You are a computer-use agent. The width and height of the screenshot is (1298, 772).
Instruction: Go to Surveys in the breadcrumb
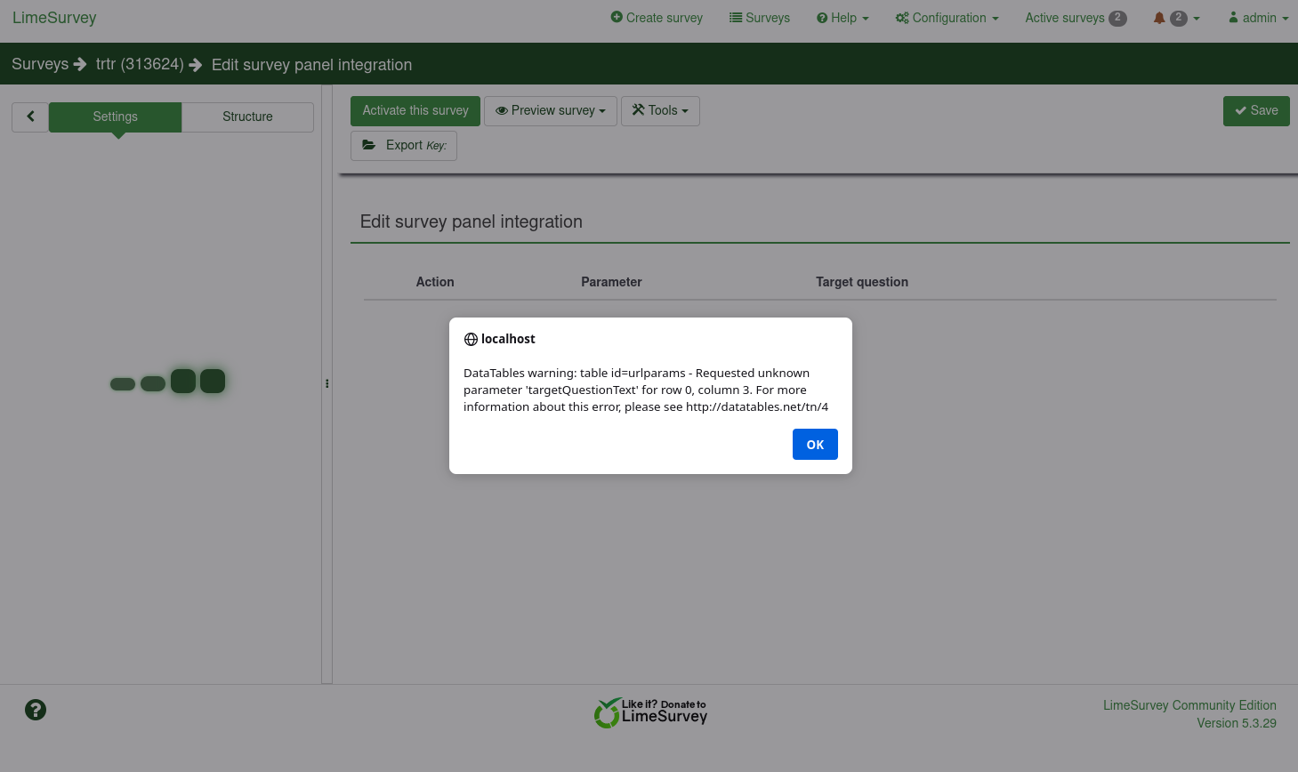tap(40, 64)
